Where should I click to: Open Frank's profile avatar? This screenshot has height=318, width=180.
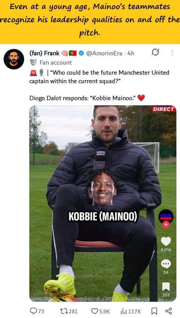click(14, 59)
